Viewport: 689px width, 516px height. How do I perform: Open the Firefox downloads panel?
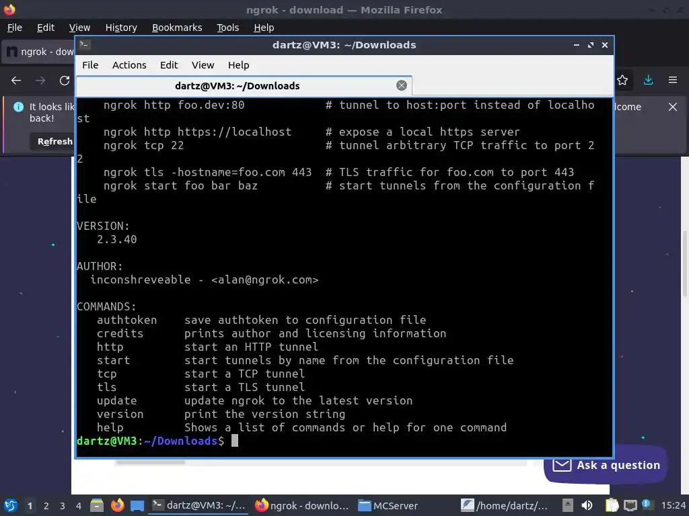648,80
